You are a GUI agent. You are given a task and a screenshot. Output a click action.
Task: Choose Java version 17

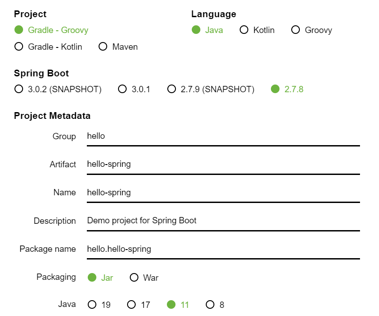132,305
